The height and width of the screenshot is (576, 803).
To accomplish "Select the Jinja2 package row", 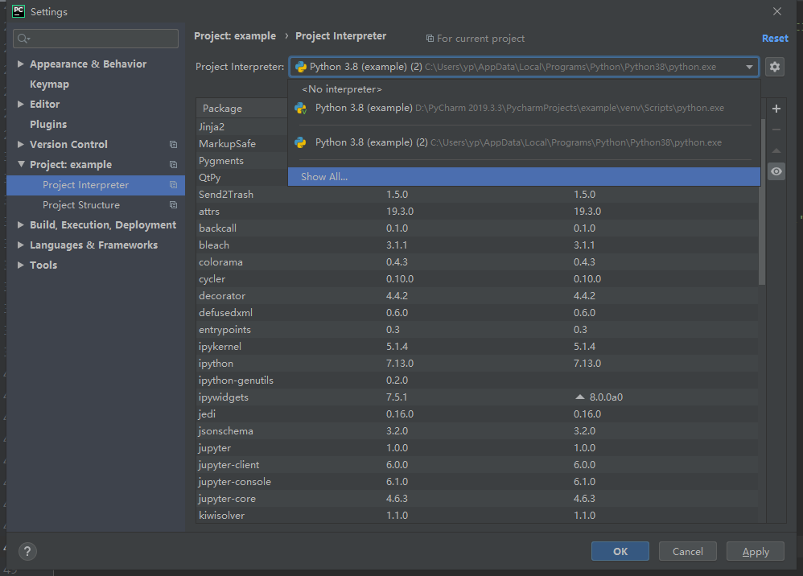I will coord(241,126).
